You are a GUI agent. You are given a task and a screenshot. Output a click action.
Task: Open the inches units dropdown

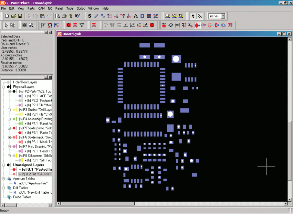(223, 16)
